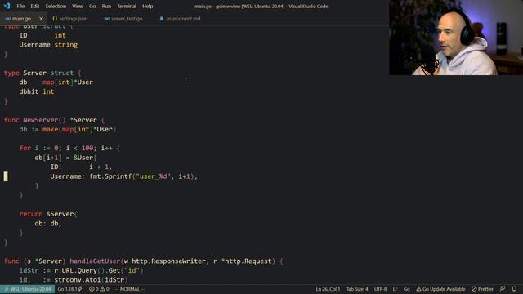The width and height of the screenshot is (523, 294).
Task: Open the Edit menu
Action: click(34, 6)
